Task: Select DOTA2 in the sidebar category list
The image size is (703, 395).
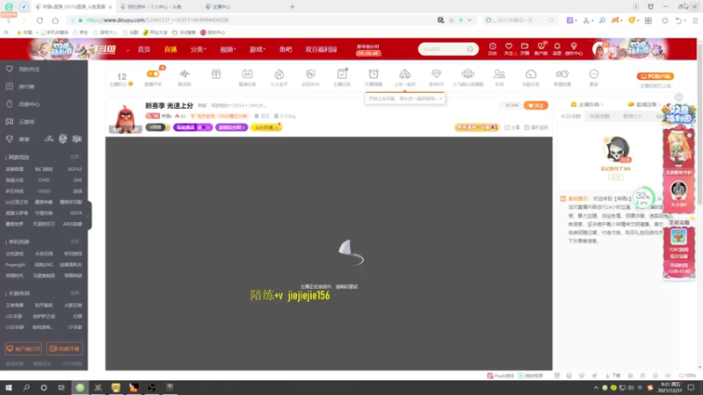Action: pos(75,169)
